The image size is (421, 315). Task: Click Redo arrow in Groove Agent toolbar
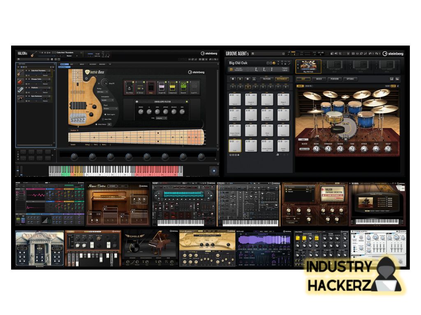click(x=376, y=54)
